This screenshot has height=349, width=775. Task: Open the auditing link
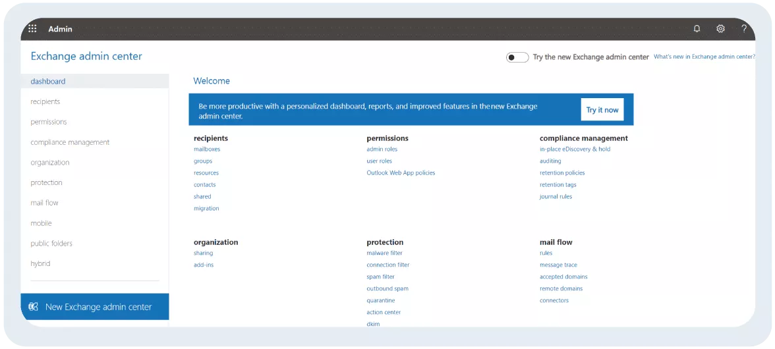(x=551, y=161)
